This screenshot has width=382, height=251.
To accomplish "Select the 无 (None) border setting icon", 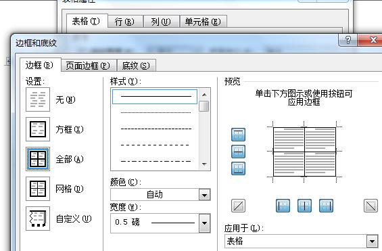I will [38, 99].
